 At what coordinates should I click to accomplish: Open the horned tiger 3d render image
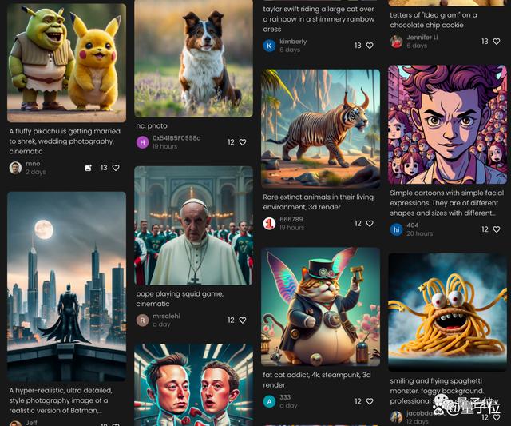click(x=320, y=129)
